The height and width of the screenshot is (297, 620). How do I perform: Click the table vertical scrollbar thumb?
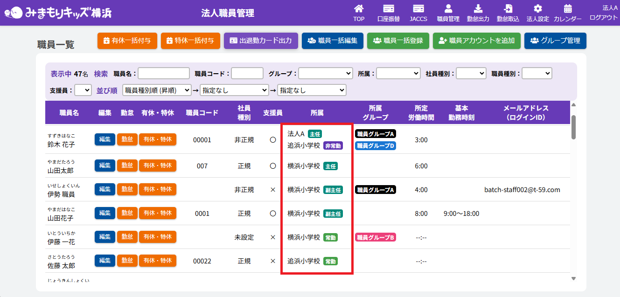(x=574, y=127)
